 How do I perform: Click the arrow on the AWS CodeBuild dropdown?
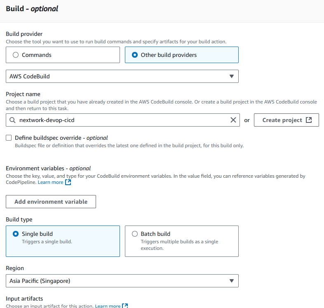pos(232,76)
